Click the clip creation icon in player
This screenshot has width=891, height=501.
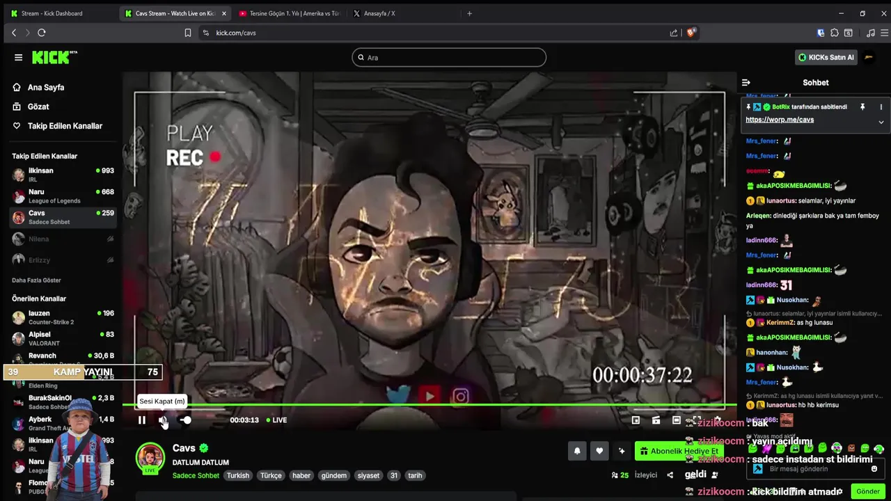point(656,420)
